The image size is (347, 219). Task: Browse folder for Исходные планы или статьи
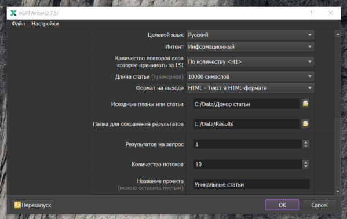(305, 104)
